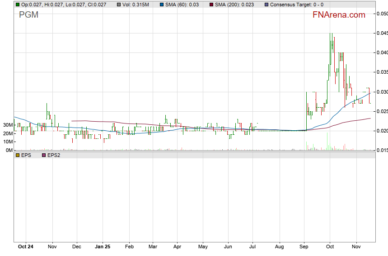The height and width of the screenshot is (256, 388).
Task: Open the FNArena.com watermark link
Action: pos(339,15)
